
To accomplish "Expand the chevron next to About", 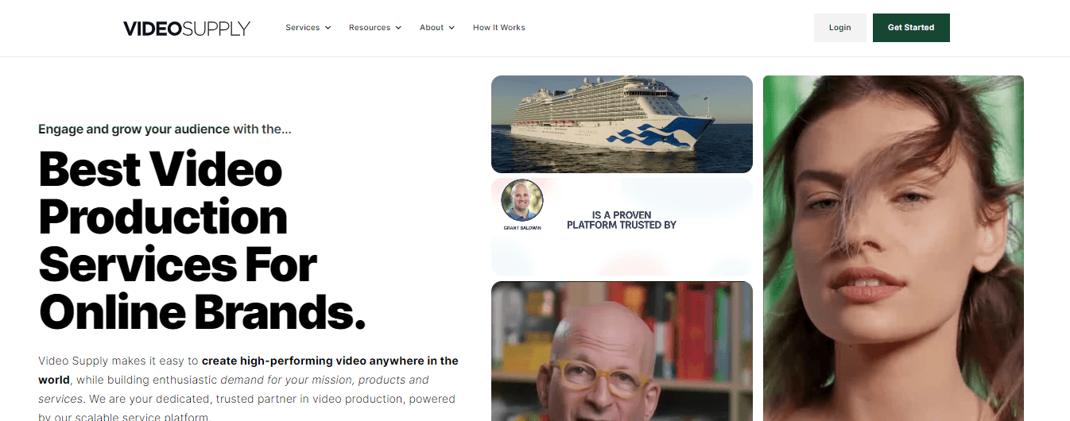I will (x=452, y=28).
